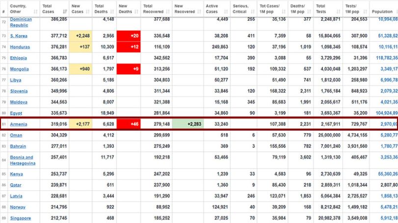Click Singapore population value link
Image resolution: width=398 pixels, height=223 pixels.
(x=389, y=218)
